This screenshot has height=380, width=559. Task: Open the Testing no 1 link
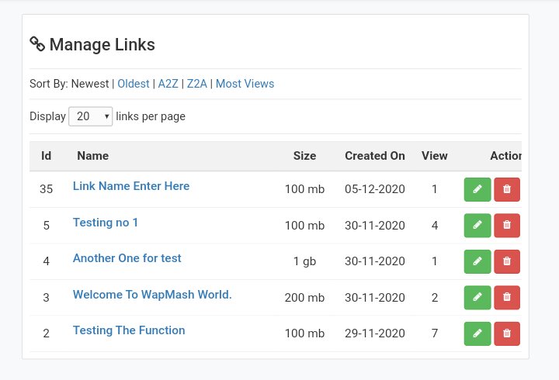click(106, 223)
